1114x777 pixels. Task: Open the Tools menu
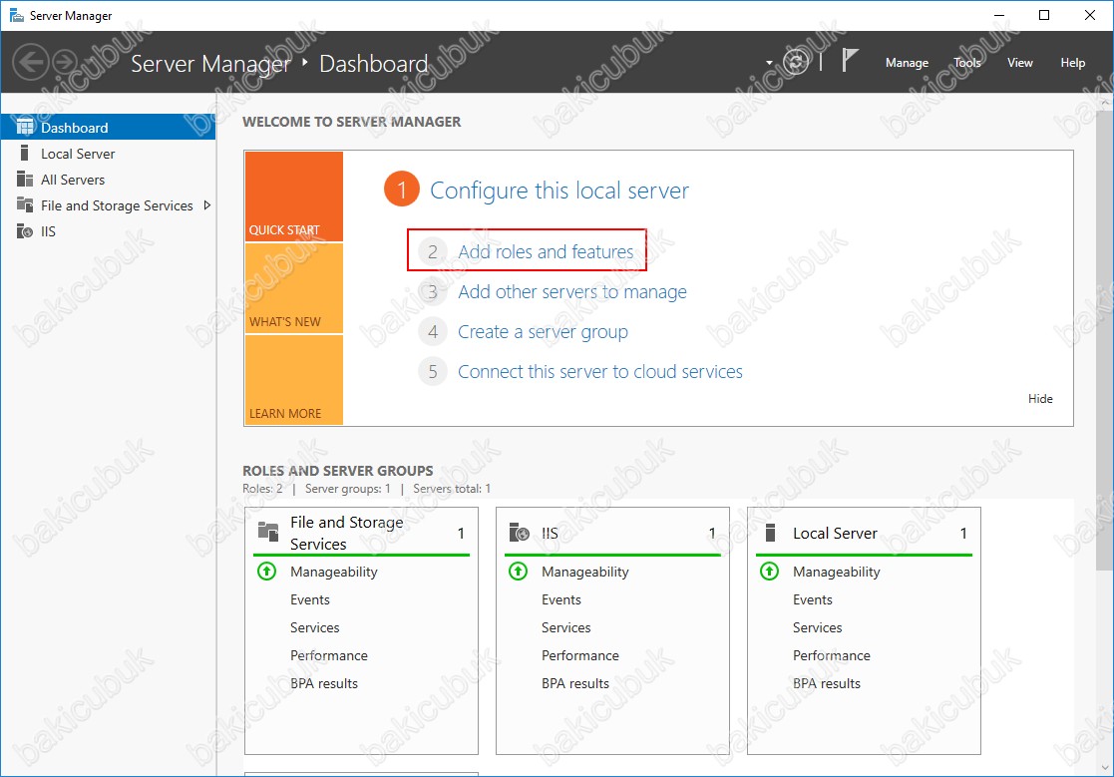967,63
